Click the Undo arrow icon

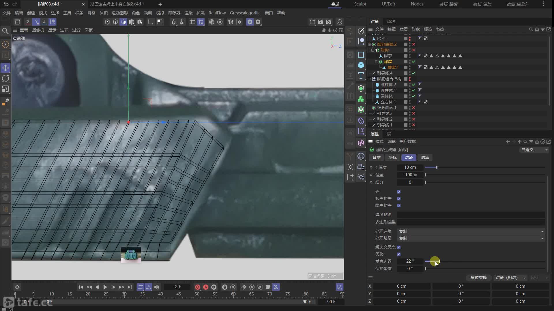[x=6, y=4]
